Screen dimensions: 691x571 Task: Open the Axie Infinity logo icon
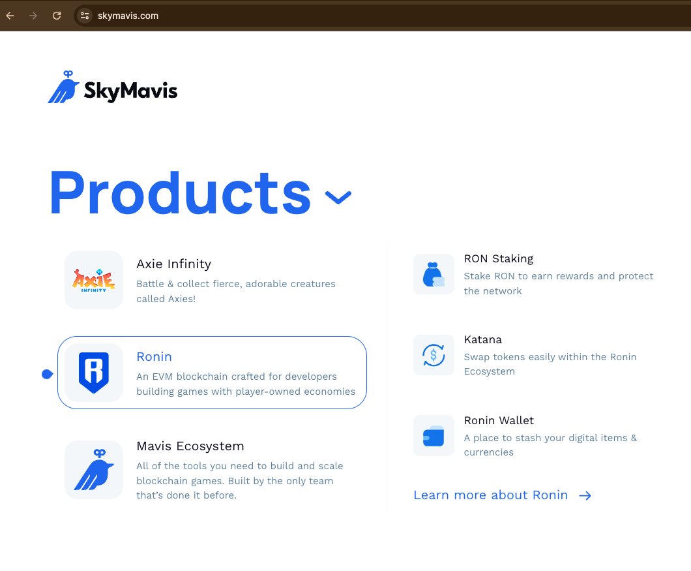(x=94, y=280)
